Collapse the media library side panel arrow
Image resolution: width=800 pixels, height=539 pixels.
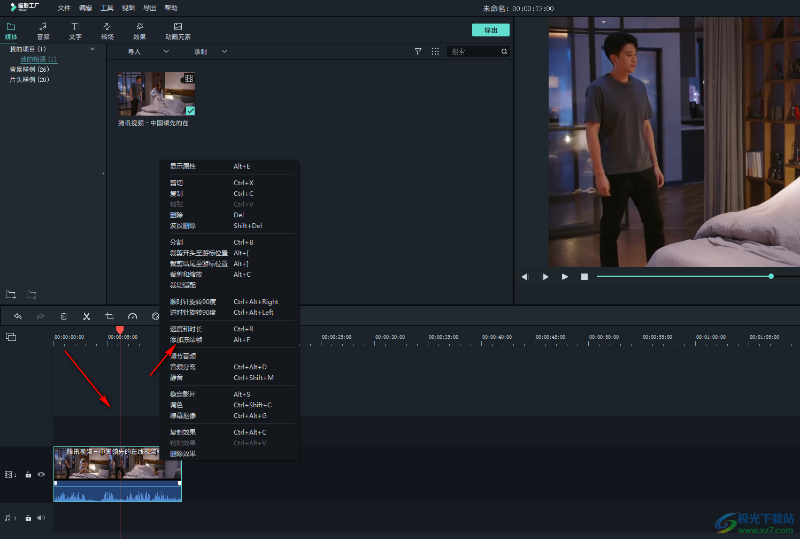point(103,173)
